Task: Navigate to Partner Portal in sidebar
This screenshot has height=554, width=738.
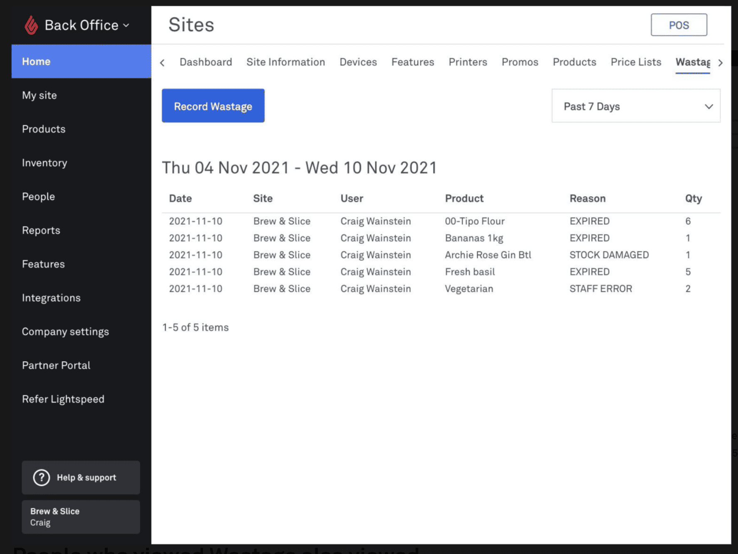Action: tap(56, 365)
